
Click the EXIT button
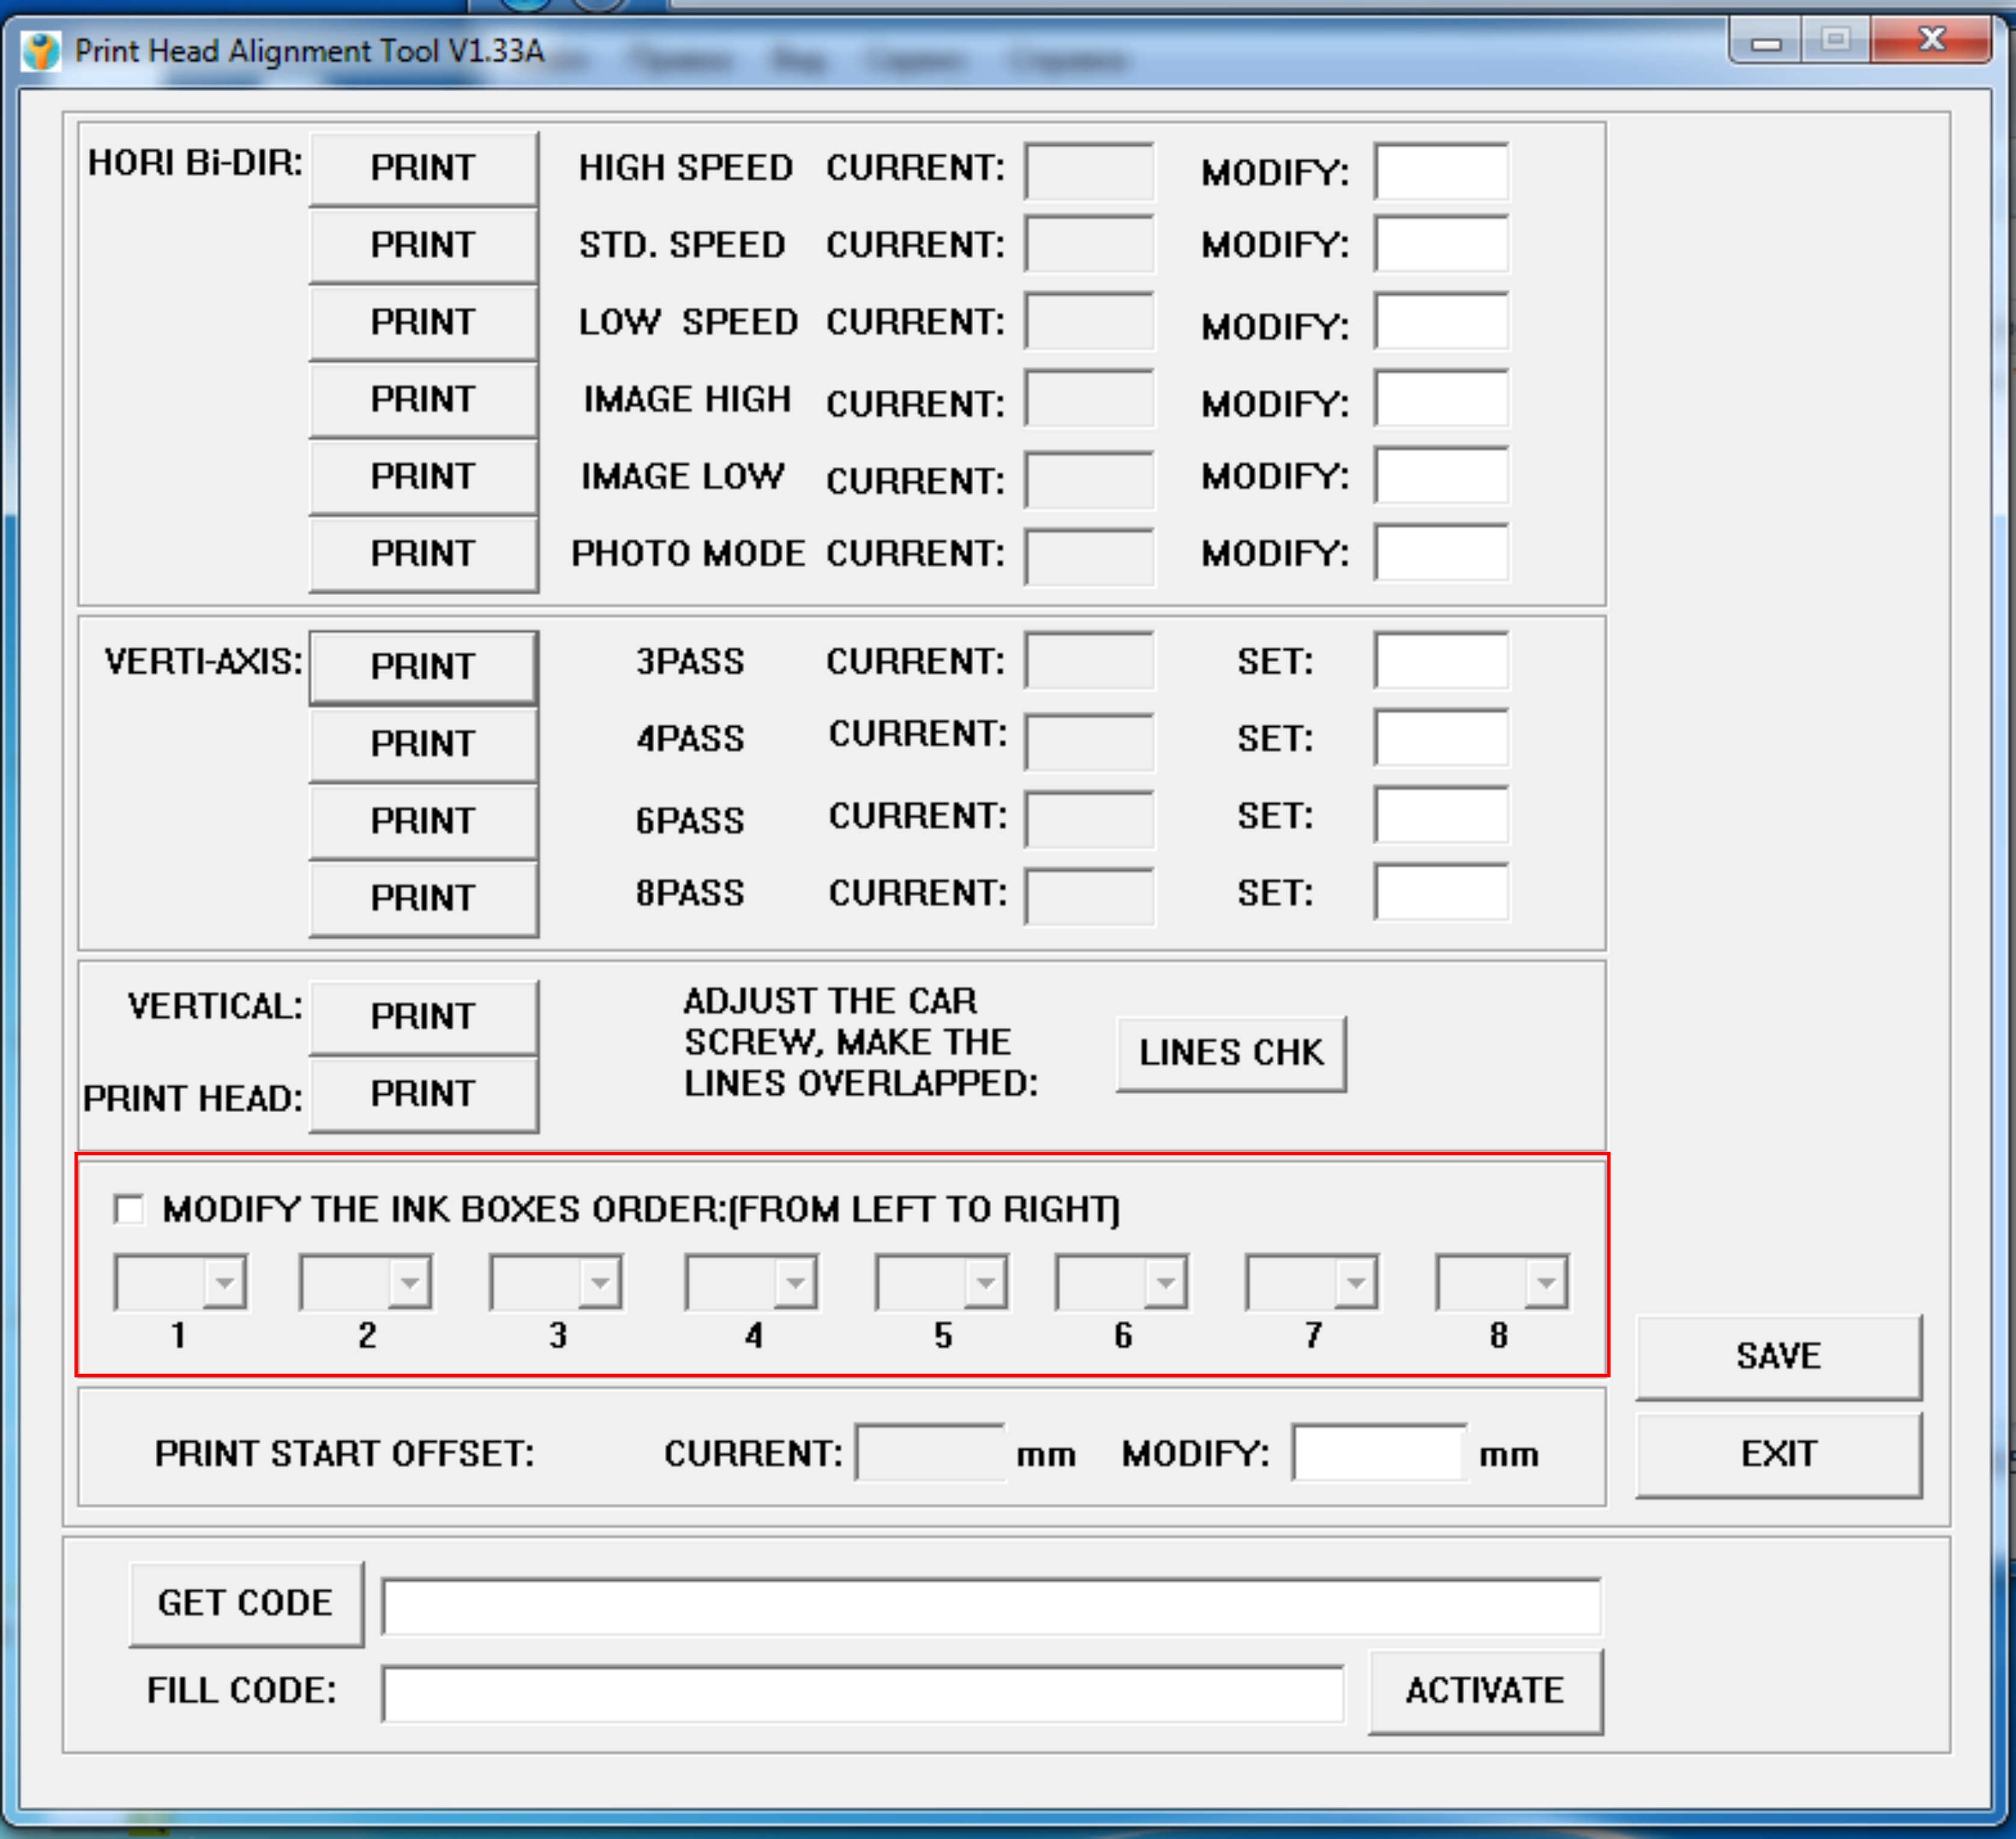pyautogui.click(x=1778, y=1454)
